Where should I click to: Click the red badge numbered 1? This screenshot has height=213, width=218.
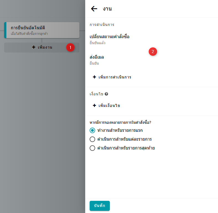(70, 47)
